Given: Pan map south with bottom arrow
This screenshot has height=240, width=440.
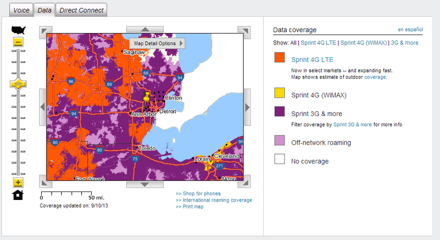Looking at the screenshot, I should (x=145, y=184).
